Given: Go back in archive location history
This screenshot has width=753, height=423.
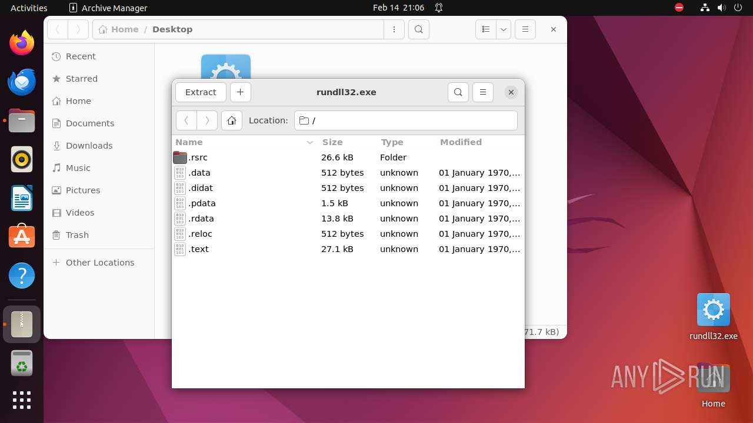Looking at the screenshot, I should pos(186,120).
